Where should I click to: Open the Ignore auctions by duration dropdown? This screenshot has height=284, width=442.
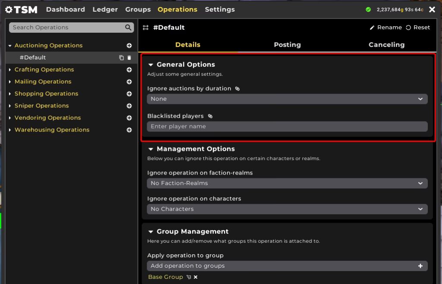(287, 99)
